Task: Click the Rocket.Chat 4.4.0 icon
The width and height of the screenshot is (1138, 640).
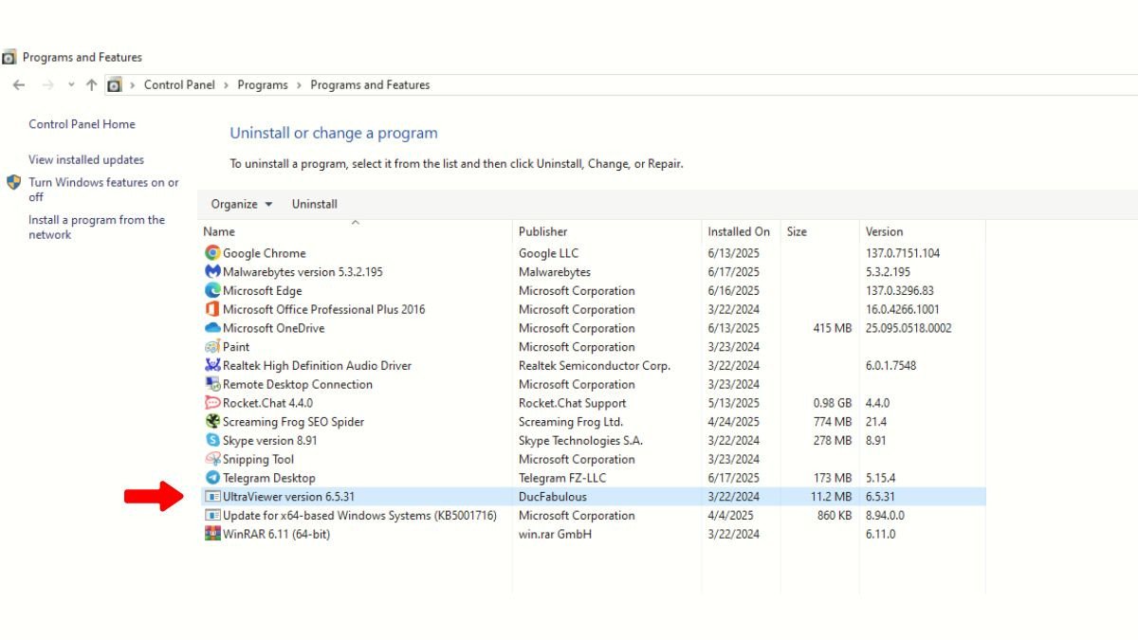Action: 212,403
